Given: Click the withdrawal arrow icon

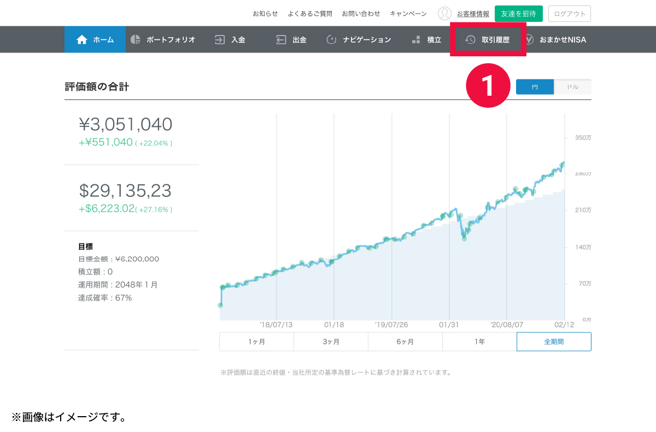Looking at the screenshot, I should (x=281, y=39).
